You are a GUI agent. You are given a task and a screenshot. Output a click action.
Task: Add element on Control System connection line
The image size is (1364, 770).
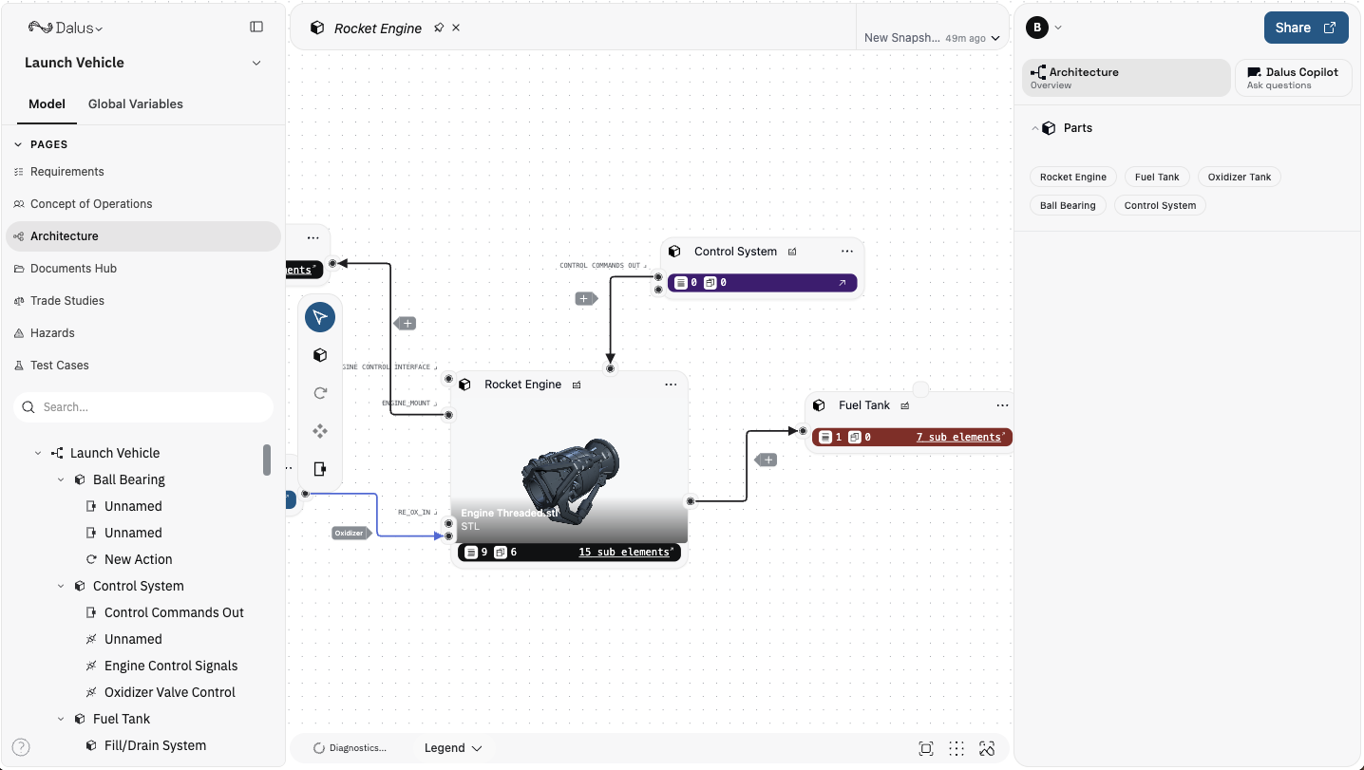pos(585,299)
